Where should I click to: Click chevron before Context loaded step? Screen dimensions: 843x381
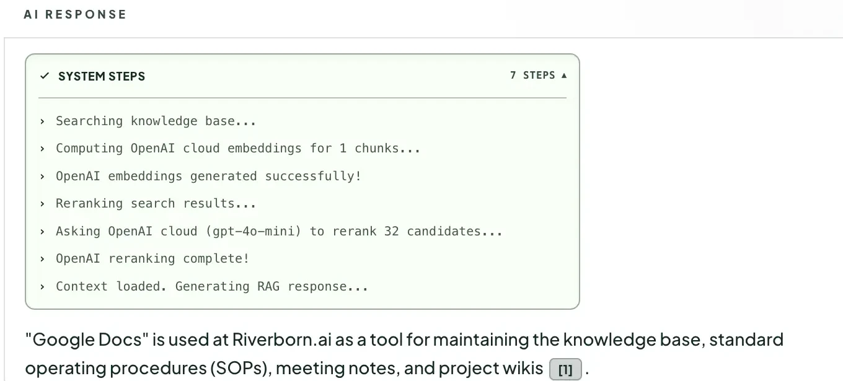pos(42,287)
